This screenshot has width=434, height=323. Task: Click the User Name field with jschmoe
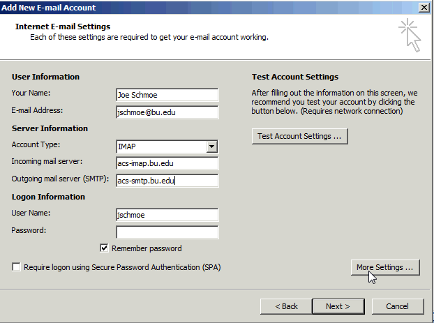[x=167, y=215]
